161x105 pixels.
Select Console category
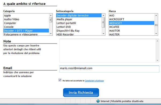point(26,27)
